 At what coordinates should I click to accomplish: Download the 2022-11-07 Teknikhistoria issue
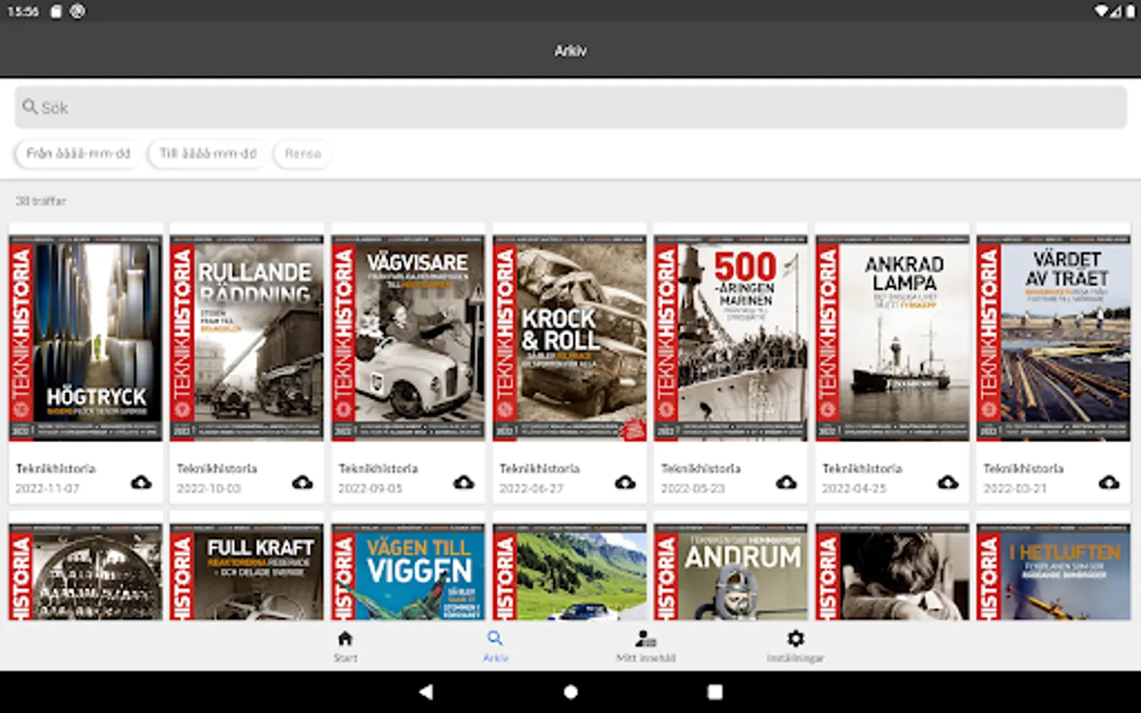click(141, 482)
